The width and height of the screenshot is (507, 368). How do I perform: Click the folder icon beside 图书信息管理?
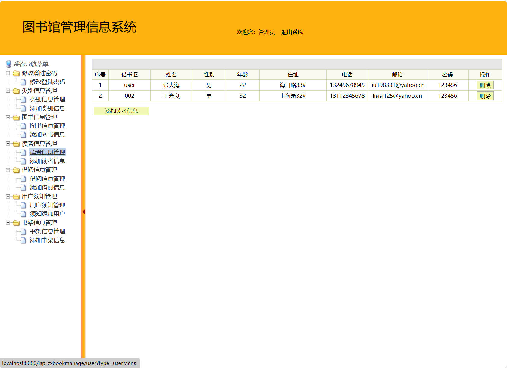point(16,117)
